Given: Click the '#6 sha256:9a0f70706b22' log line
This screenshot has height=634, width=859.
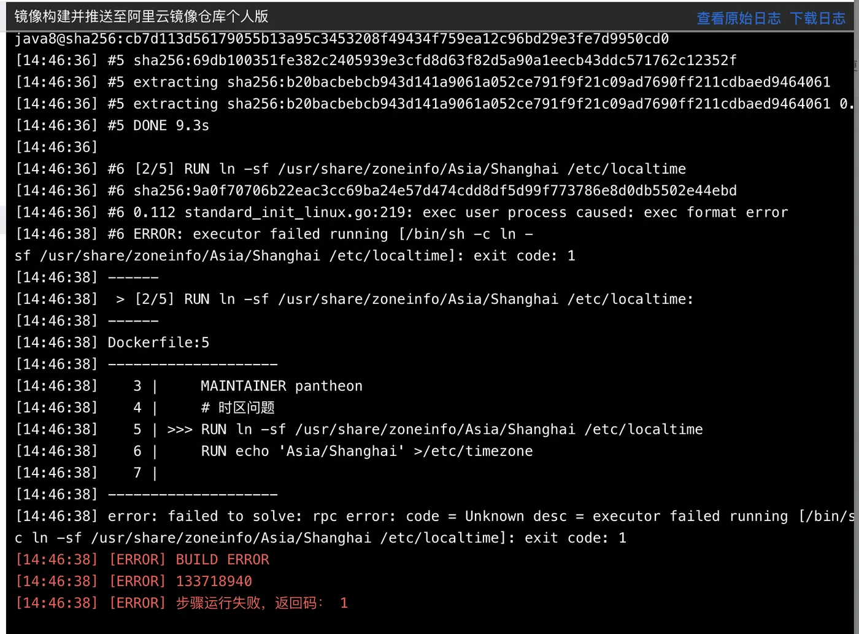Looking at the screenshot, I should coord(377,191).
